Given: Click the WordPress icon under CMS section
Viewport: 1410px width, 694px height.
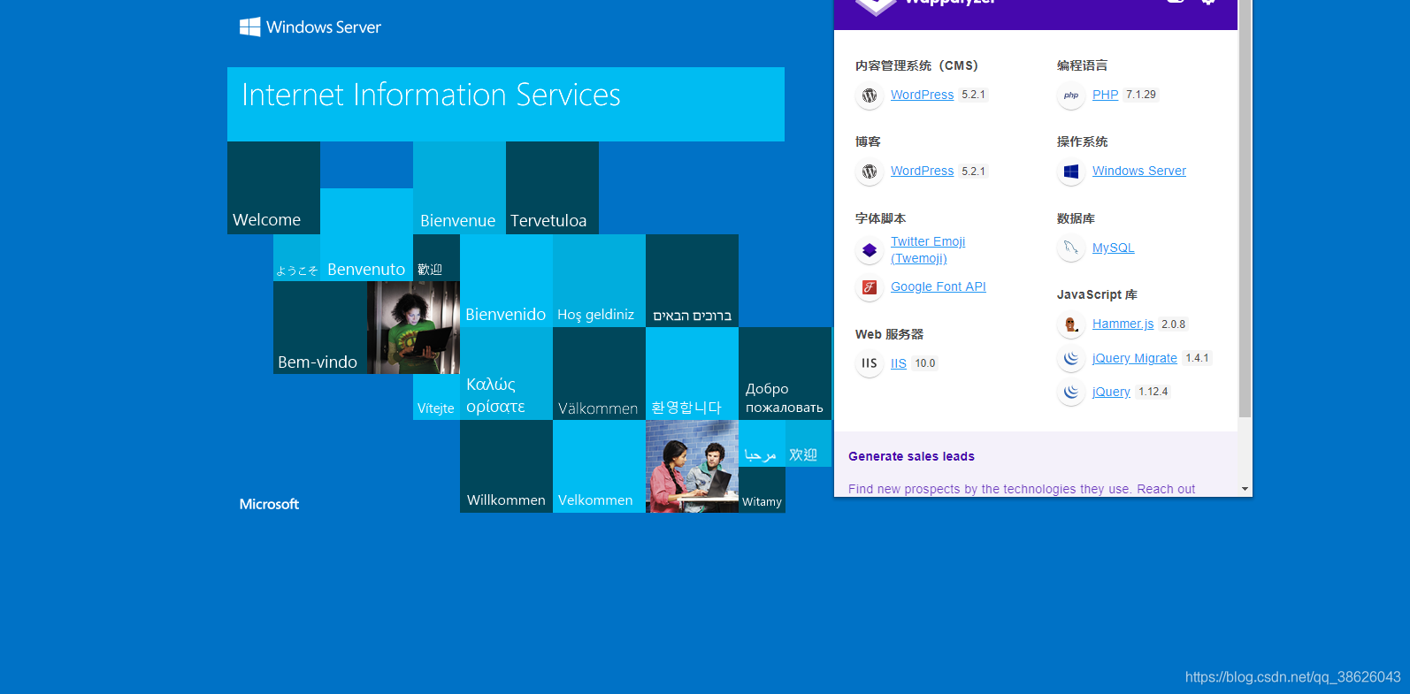Looking at the screenshot, I should (x=870, y=95).
